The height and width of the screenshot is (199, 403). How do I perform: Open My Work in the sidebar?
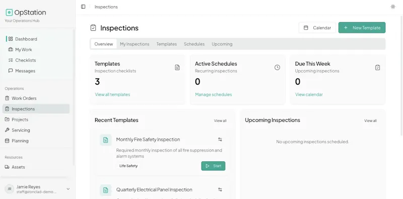coord(37,49)
